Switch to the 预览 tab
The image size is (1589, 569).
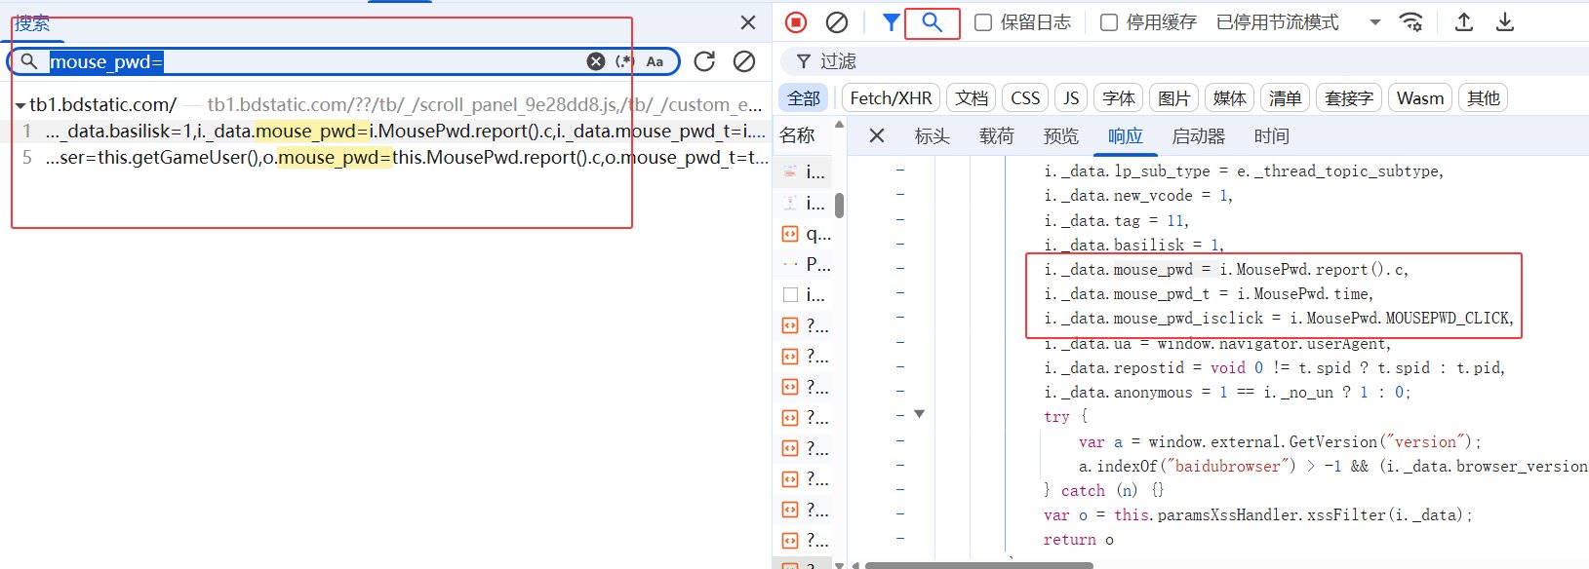click(x=1061, y=136)
